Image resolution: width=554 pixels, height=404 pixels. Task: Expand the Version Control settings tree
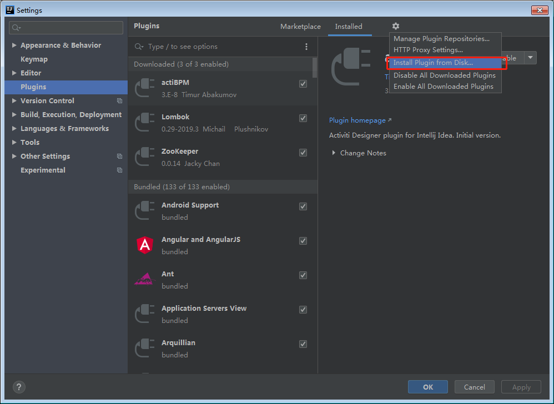14,100
